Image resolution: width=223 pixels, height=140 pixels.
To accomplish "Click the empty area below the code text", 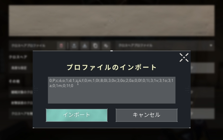I will (112, 96).
